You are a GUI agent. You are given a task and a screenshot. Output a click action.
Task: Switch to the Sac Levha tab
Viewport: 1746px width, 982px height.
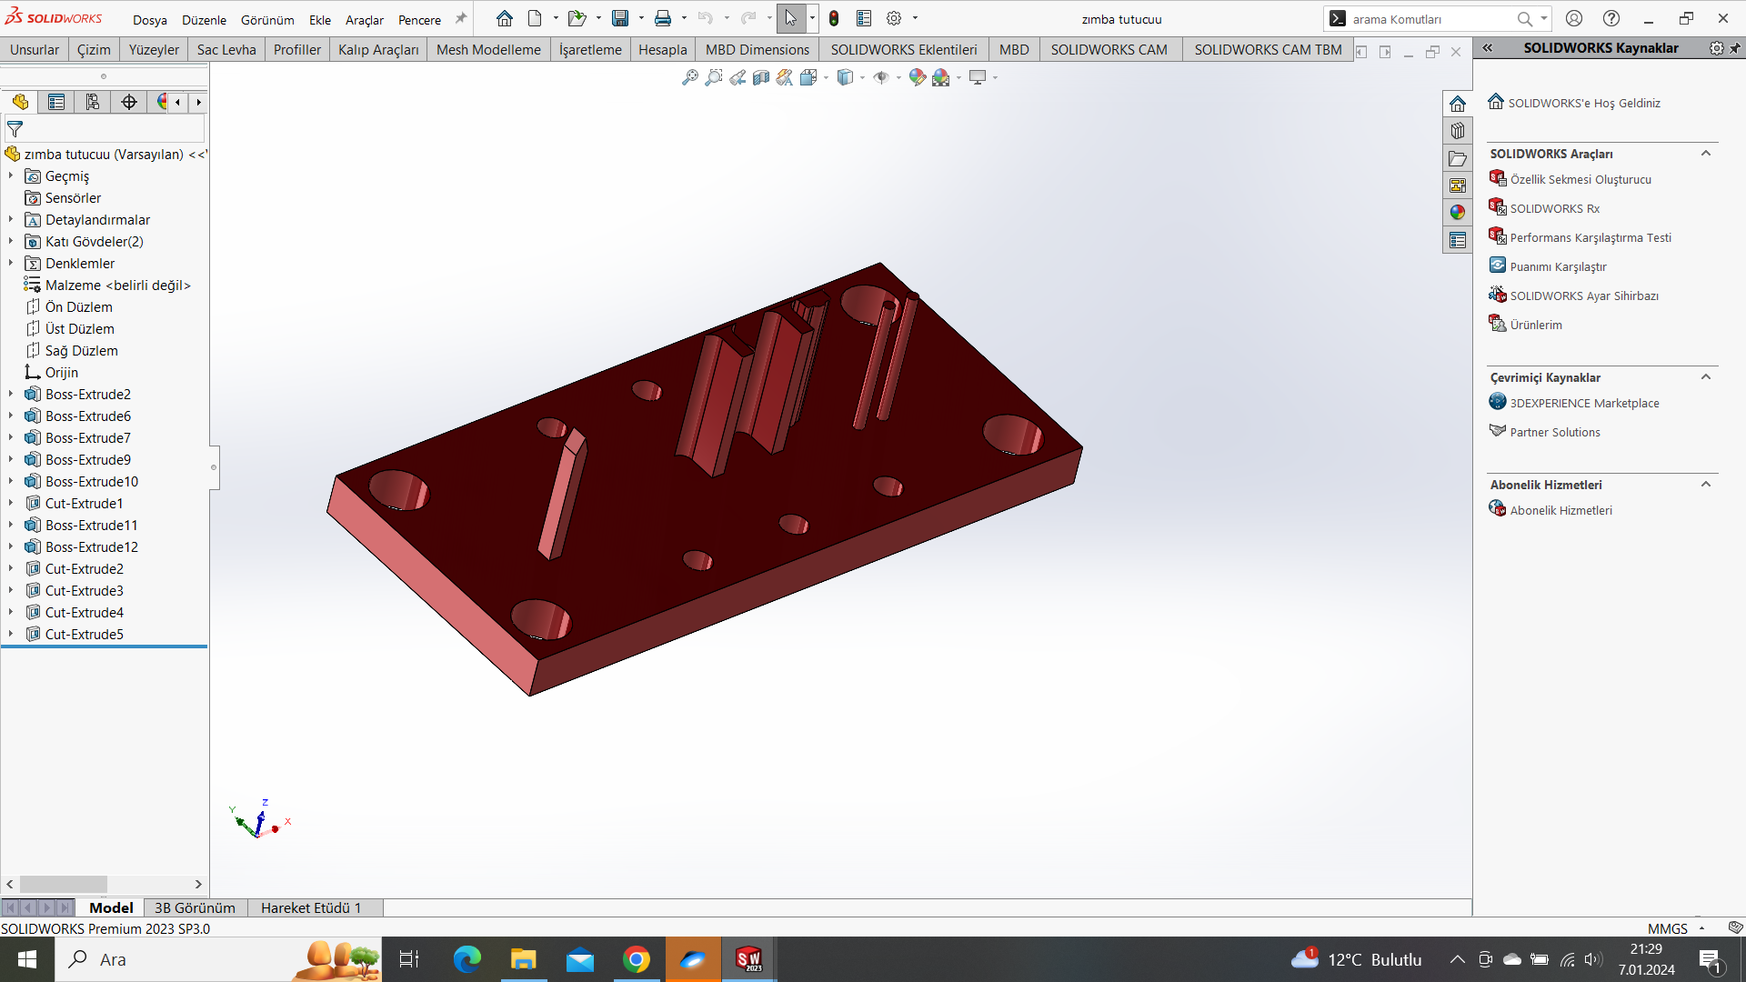(226, 49)
